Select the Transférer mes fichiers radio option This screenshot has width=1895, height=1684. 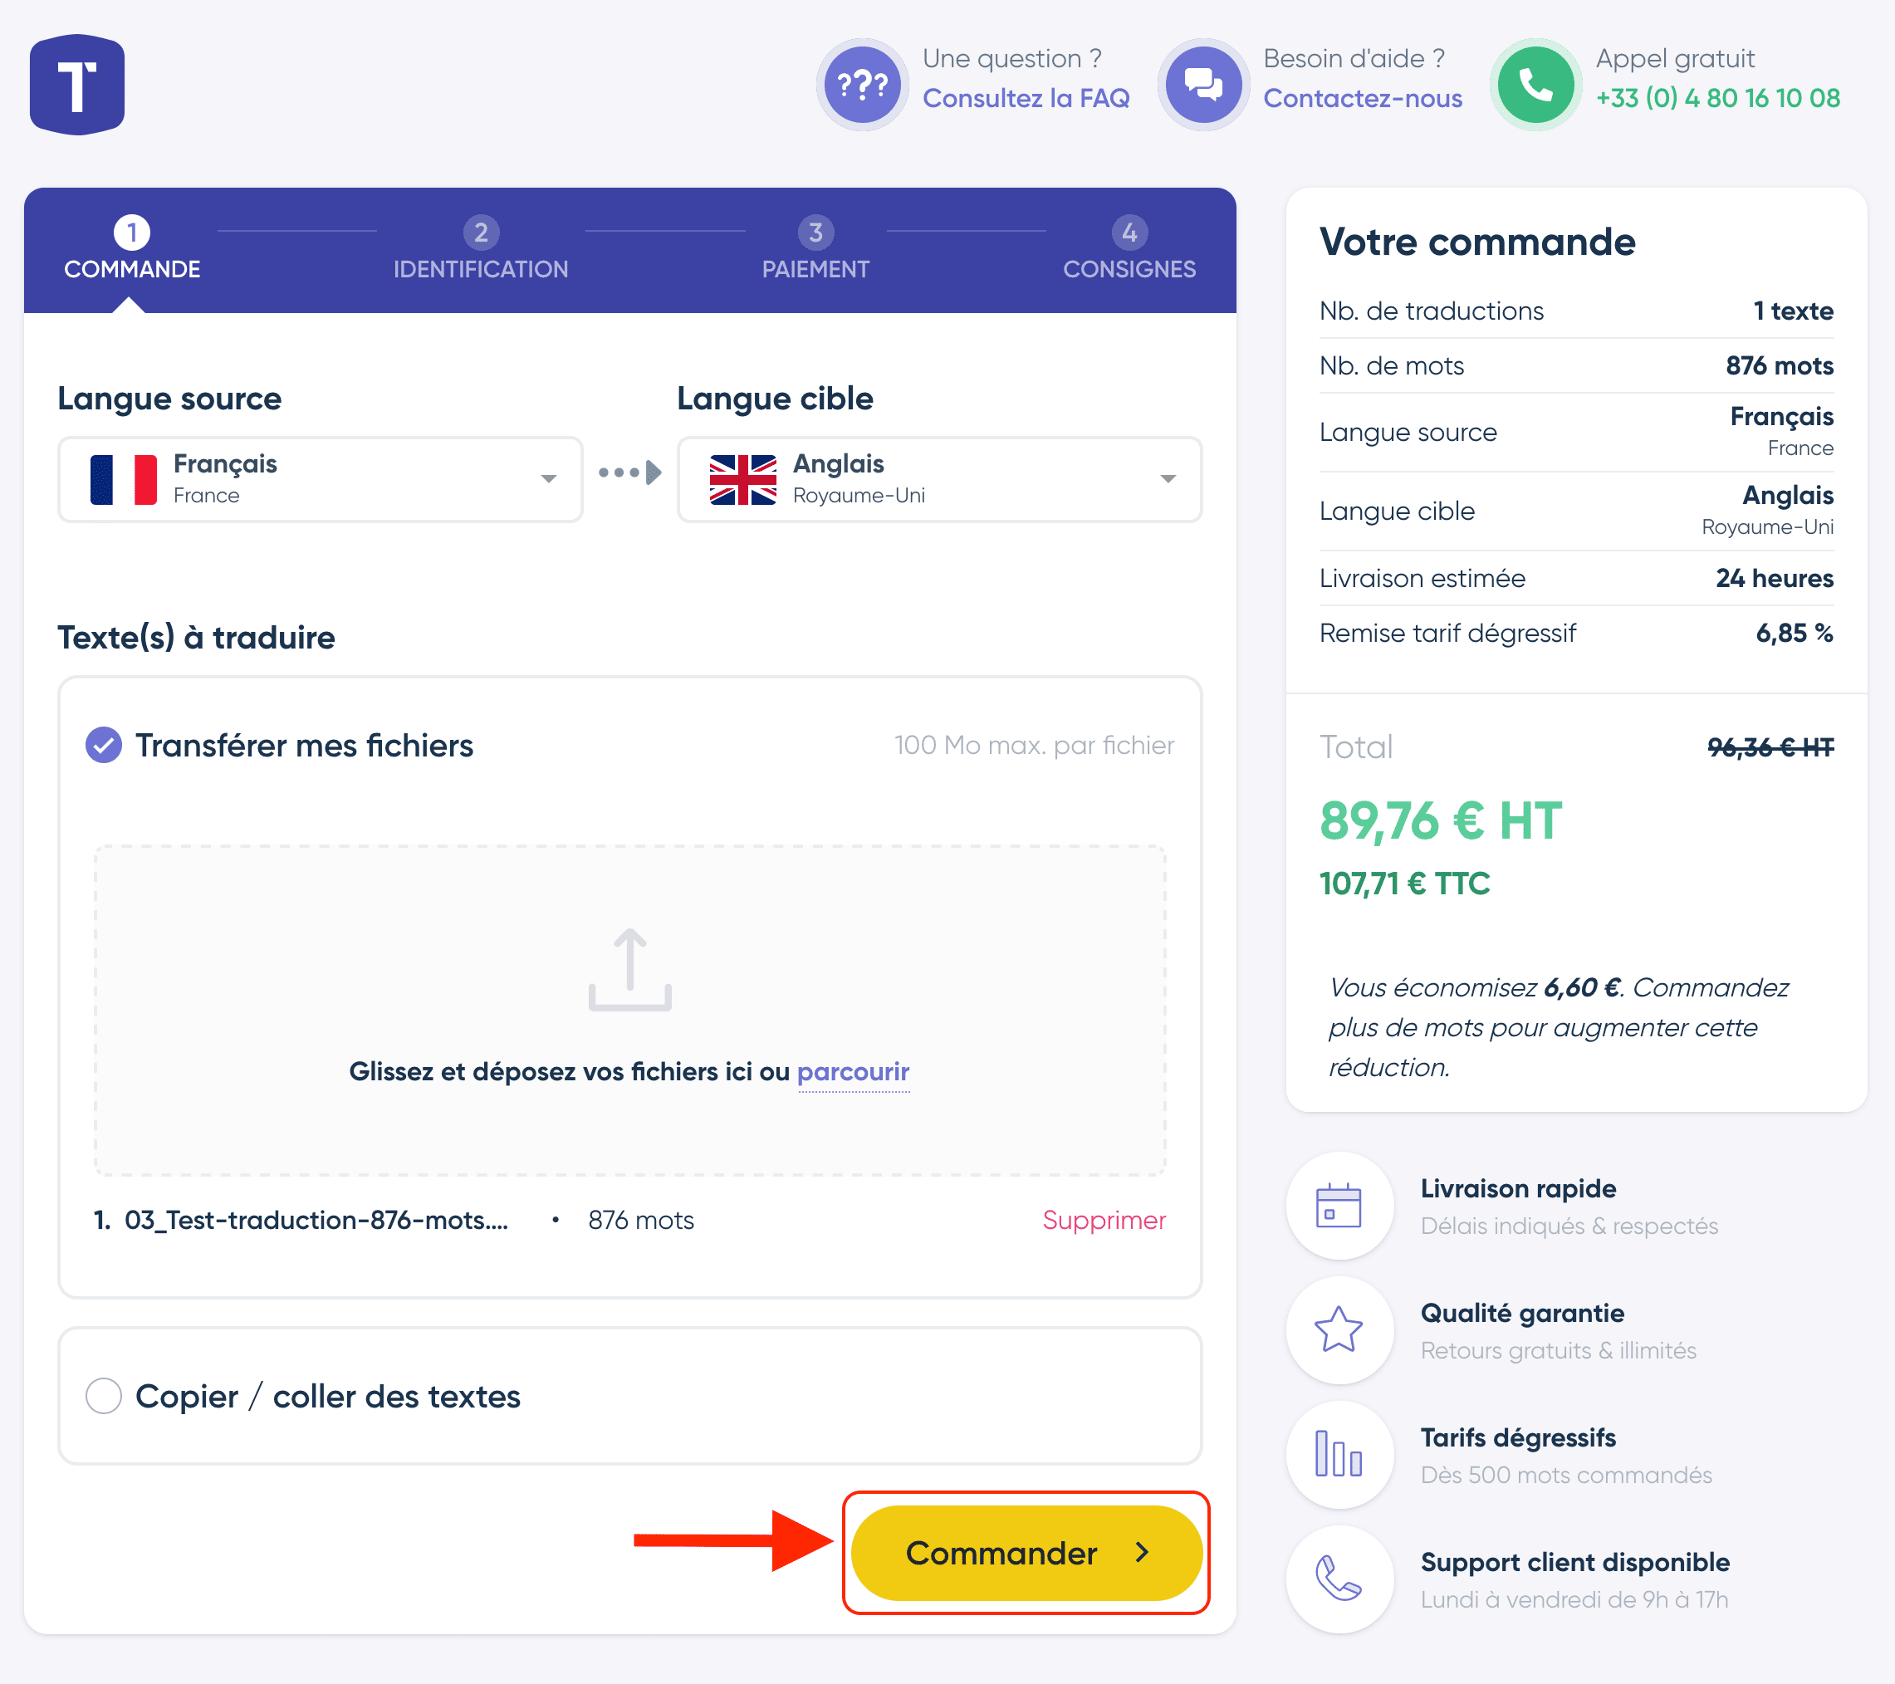tap(104, 746)
